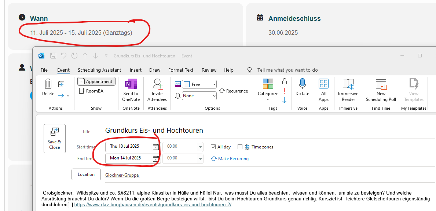The image size is (436, 211).
Task: Open the Customize Quick Access Toolbar arrow
Action: pos(106,56)
